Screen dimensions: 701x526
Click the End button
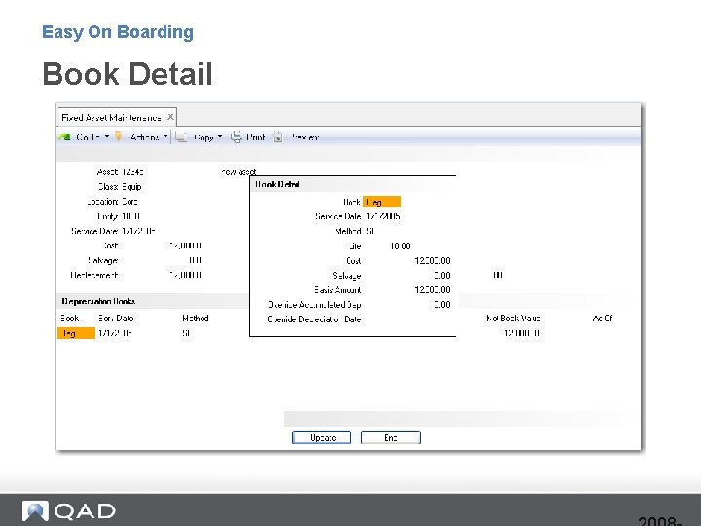coord(390,437)
